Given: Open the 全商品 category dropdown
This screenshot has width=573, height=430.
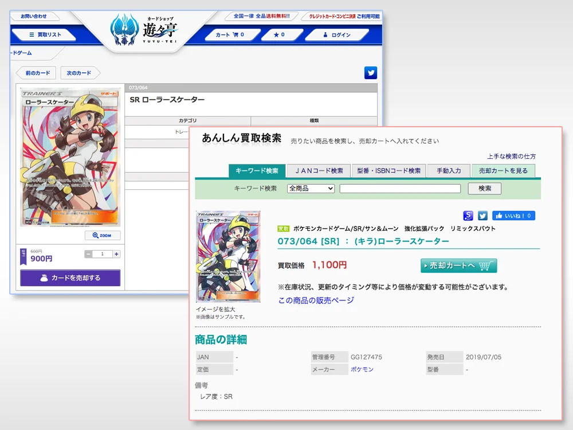Looking at the screenshot, I should (311, 188).
